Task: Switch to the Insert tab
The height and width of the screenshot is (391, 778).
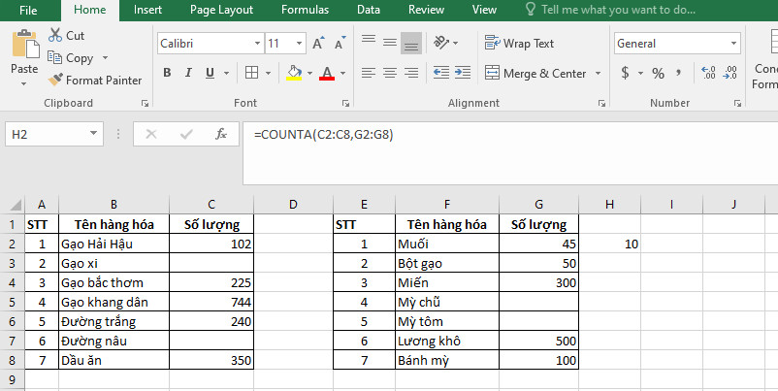Action: coord(147,10)
